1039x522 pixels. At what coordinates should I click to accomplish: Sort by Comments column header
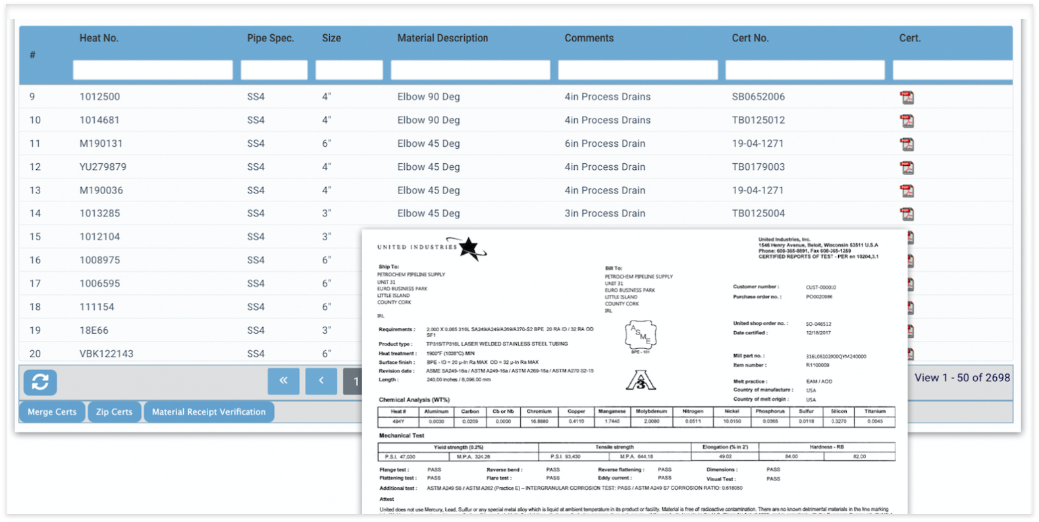[x=589, y=38]
